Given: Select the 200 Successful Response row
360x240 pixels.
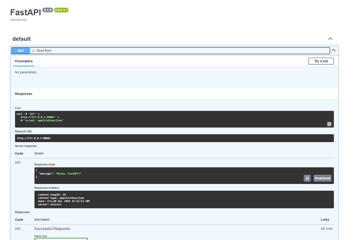Looking at the screenshot, I should point(52,229).
